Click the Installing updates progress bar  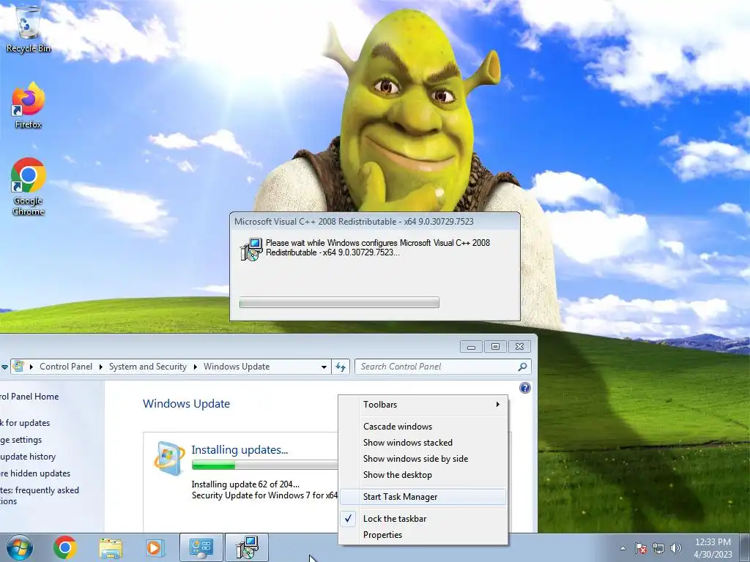(x=264, y=465)
